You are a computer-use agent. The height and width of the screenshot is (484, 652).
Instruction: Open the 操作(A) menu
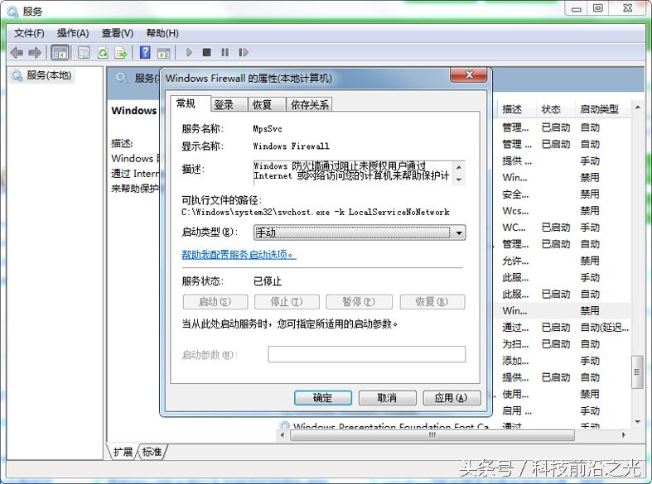73,33
